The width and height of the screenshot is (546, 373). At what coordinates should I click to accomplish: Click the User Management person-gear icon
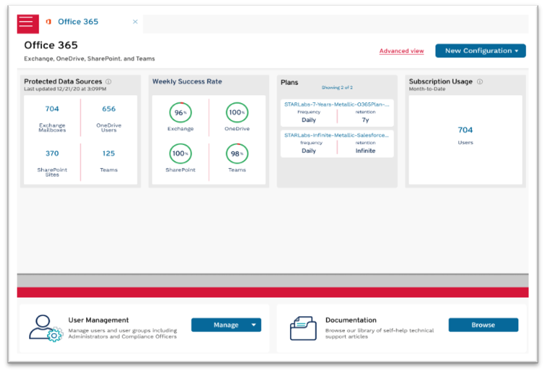pos(46,328)
